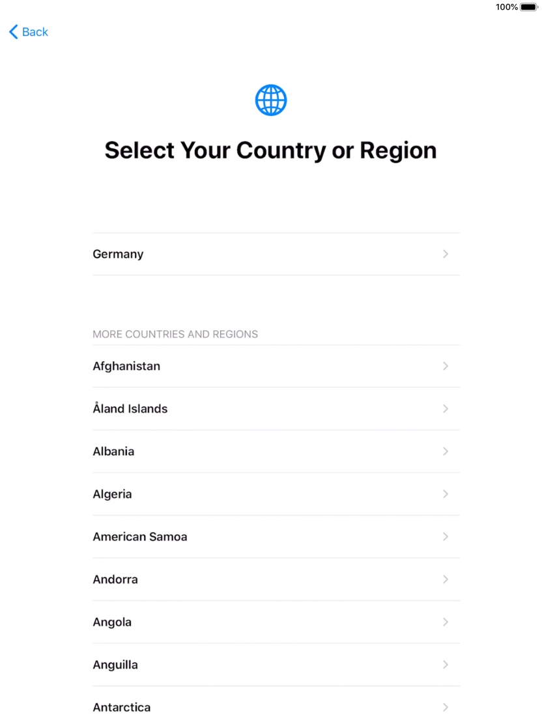Click the Back arrow icon
542x722 pixels.
pos(12,31)
